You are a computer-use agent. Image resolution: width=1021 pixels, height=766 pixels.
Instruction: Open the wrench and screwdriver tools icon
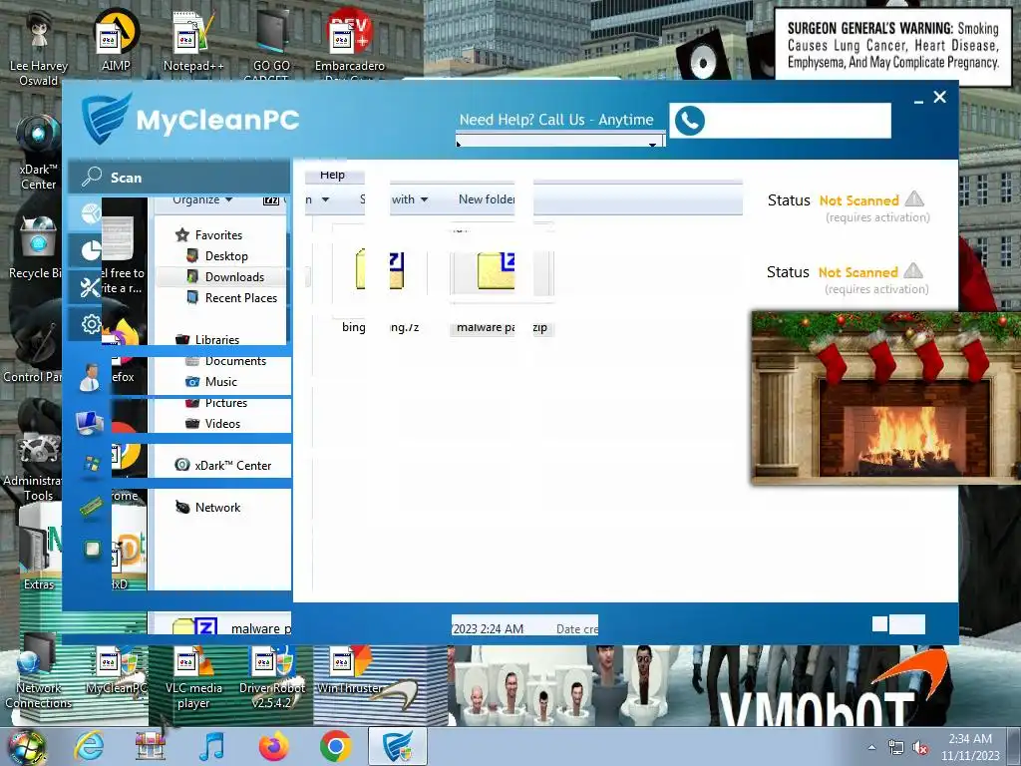tap(90, 286)
